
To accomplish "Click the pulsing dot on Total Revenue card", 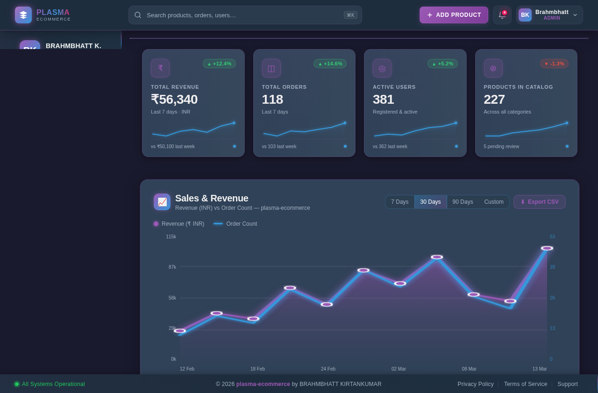I will (234, 146).
